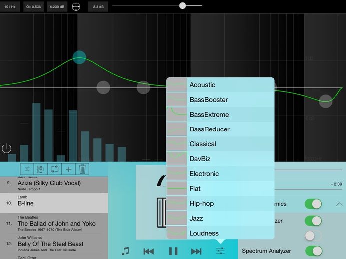This screenshot has height=259, width=346.
Task: Click the Flat curve thumbnail
Action: tap(177, 189)
